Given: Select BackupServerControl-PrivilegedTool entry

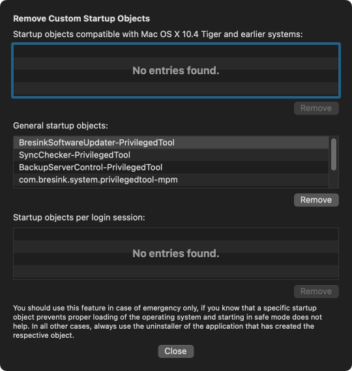Looking at the screenshot, I should pos(171,167).
